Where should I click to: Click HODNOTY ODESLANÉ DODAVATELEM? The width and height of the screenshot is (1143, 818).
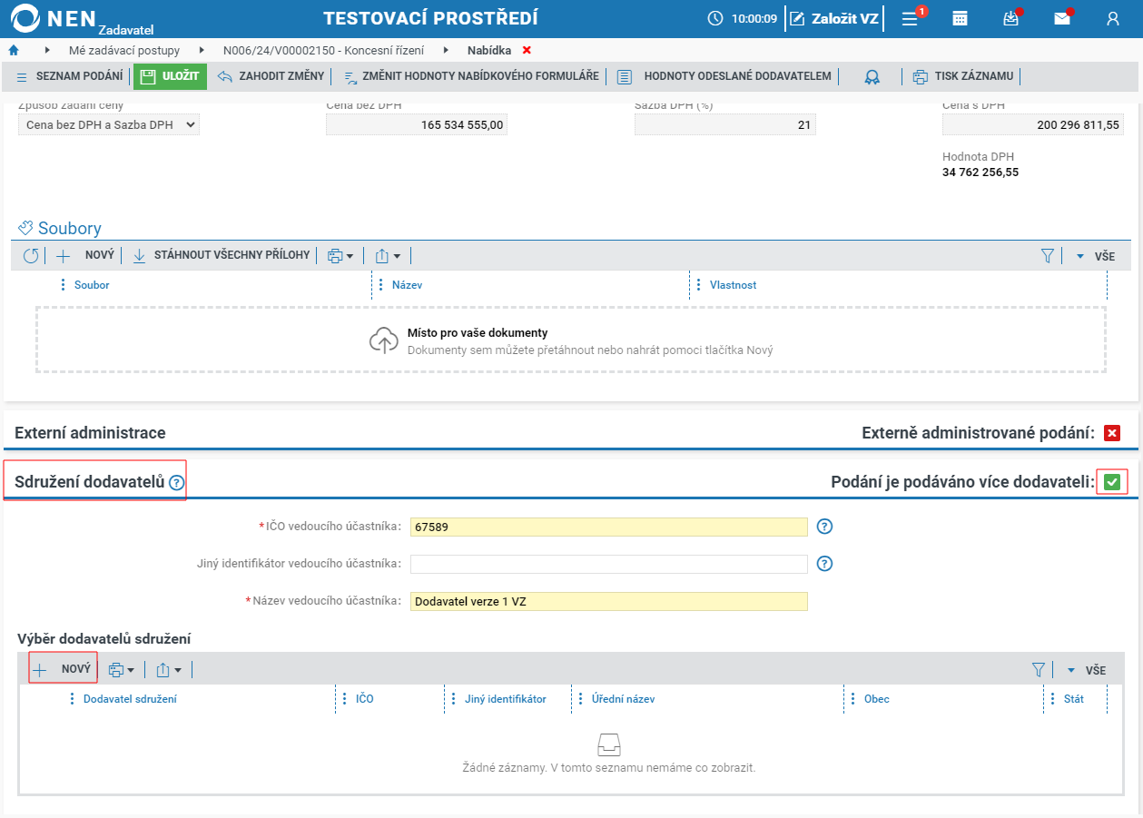724,76
